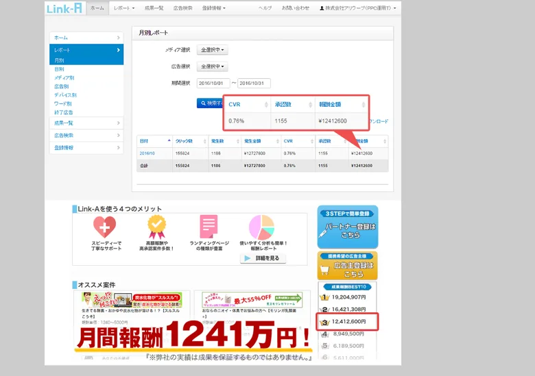The height and width of the screenshot is (376, 535).
Task: Click the medal ribbon icon for 高額報酬
Action: pos(156,227)
